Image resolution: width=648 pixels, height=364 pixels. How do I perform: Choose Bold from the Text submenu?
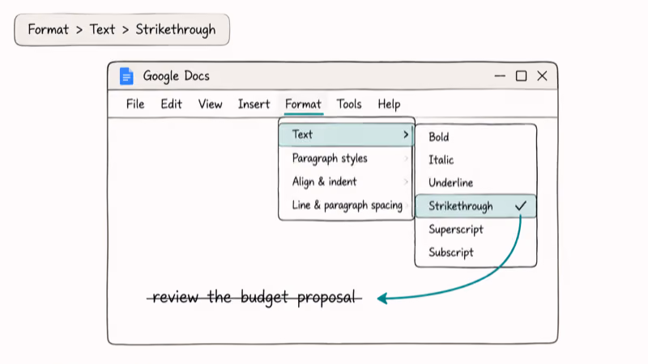pyautogui.click(x=475, y=137)
